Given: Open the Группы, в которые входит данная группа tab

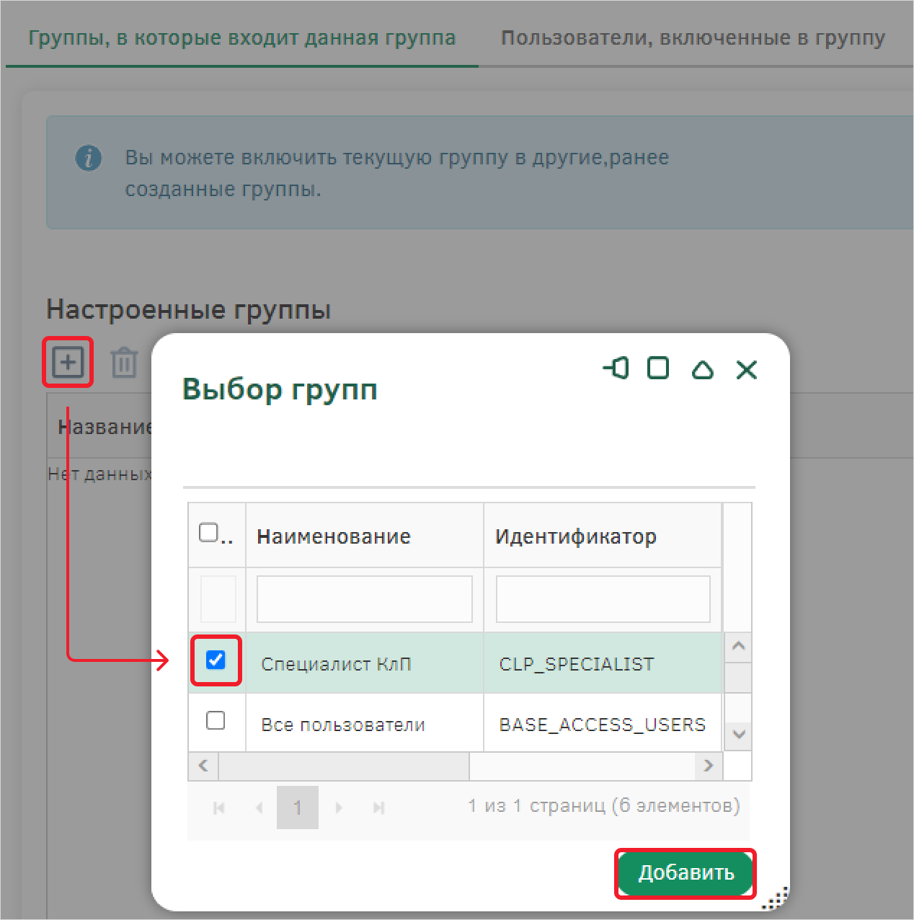Looking at the screenshot, I should point(242,37).
